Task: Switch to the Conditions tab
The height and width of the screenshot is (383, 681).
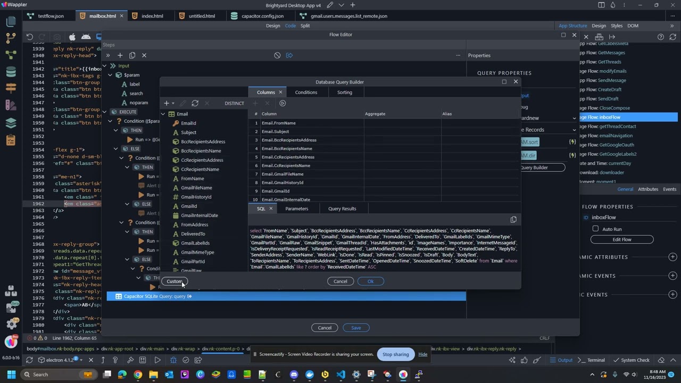Action: [306, 93]
